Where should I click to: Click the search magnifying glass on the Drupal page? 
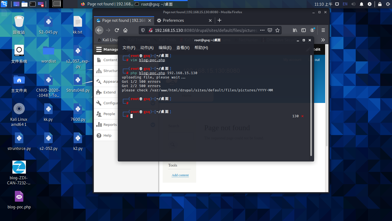click(x=172, y=145)
